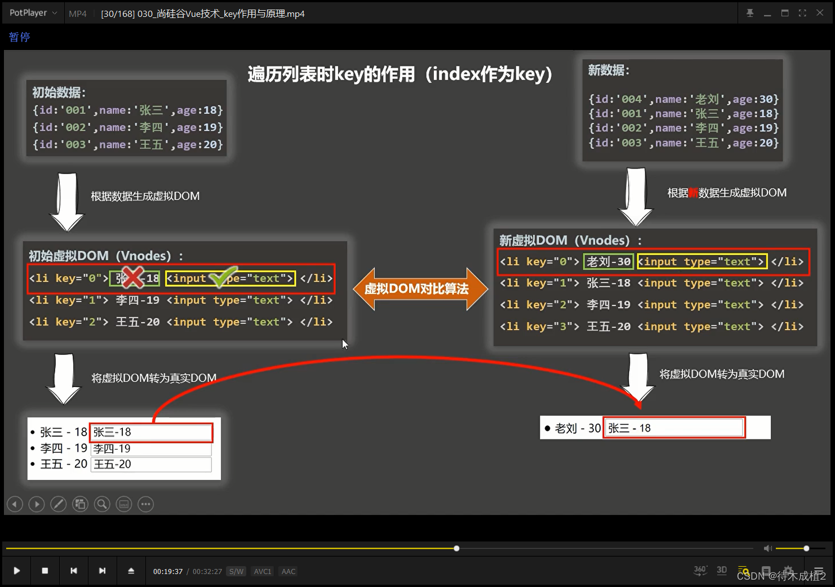Click initial Vnode line key="1" 李四-19
835x587 pixels.
click(181, 300)
